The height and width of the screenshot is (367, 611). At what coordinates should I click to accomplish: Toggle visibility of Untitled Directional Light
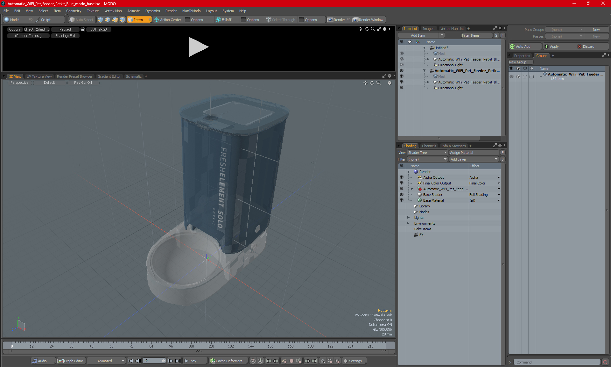(x=401, y=65)
